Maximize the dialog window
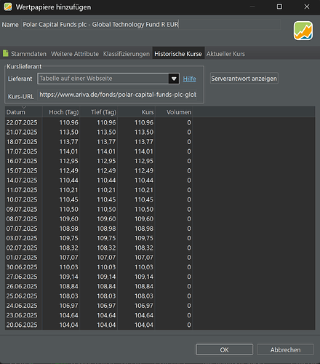Viewport: 320px width, 364px height. point(279,7)
